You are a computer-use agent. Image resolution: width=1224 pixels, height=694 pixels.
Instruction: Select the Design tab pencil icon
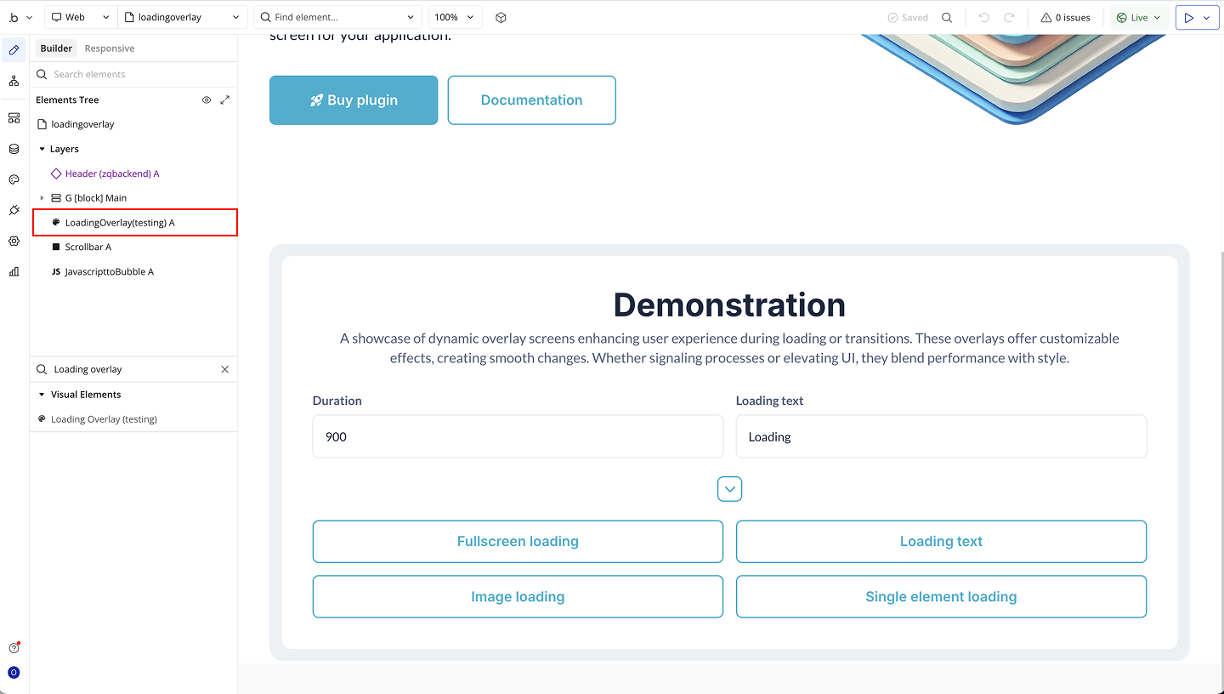tap(14, 50)
